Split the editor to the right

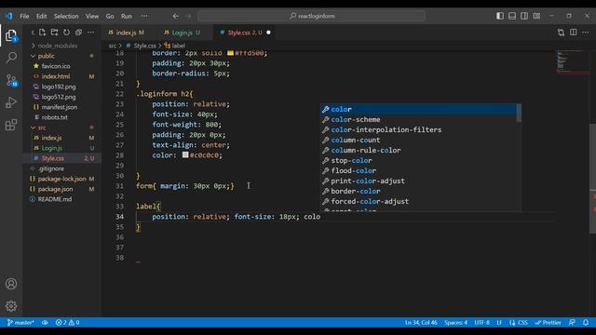coord(574,33)
